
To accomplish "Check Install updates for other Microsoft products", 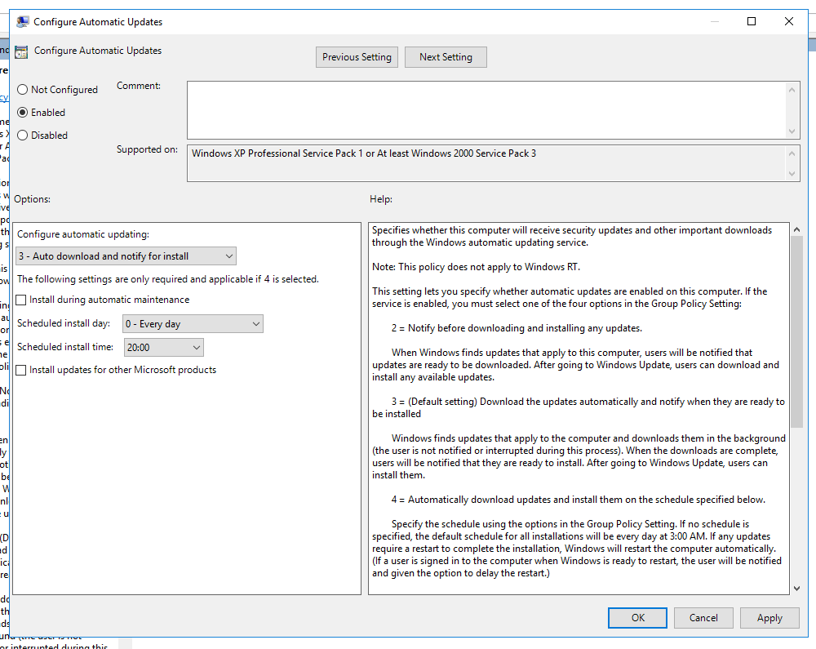I will click(21, 371).
